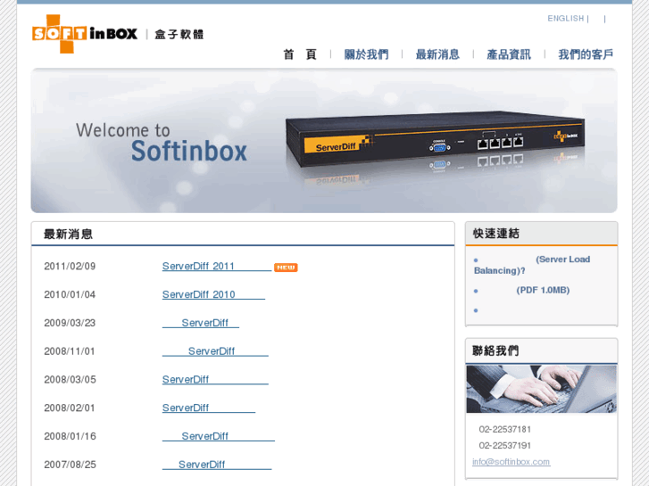Switch language via ENGLISH link

tap(565, 19)
